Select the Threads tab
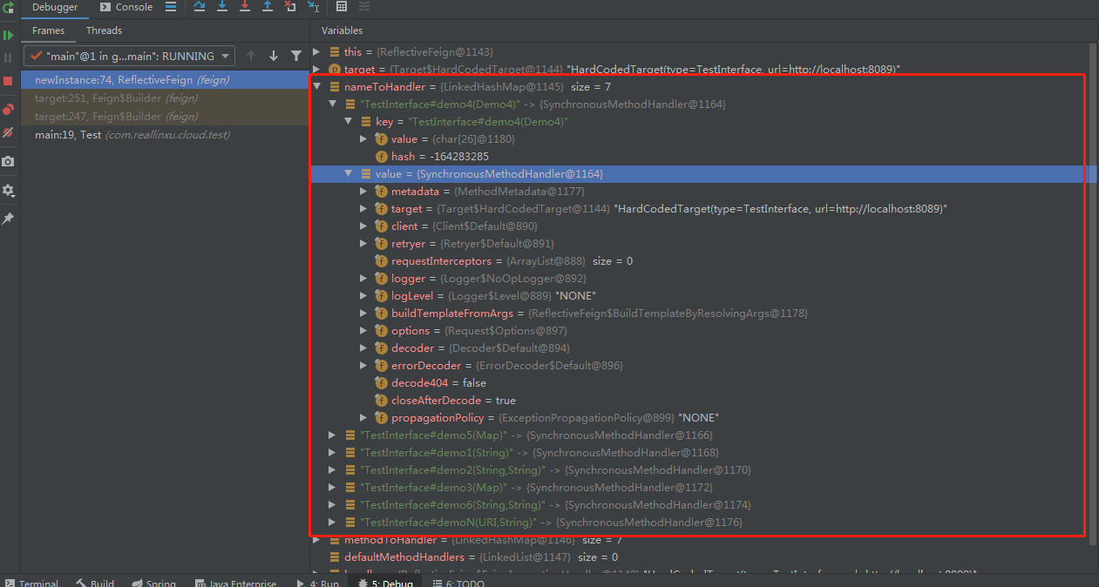This screenshot has width=1099, height=587. 104,30
